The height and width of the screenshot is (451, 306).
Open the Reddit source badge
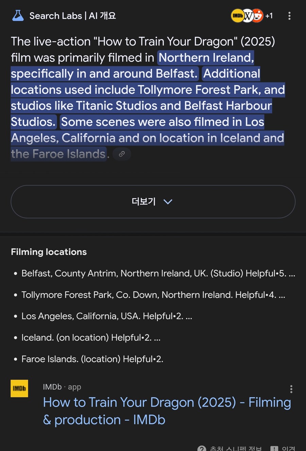click(x=258, y=16)
